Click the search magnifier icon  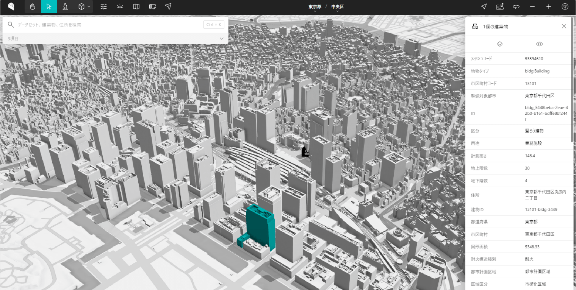click(x=11, y=25)
